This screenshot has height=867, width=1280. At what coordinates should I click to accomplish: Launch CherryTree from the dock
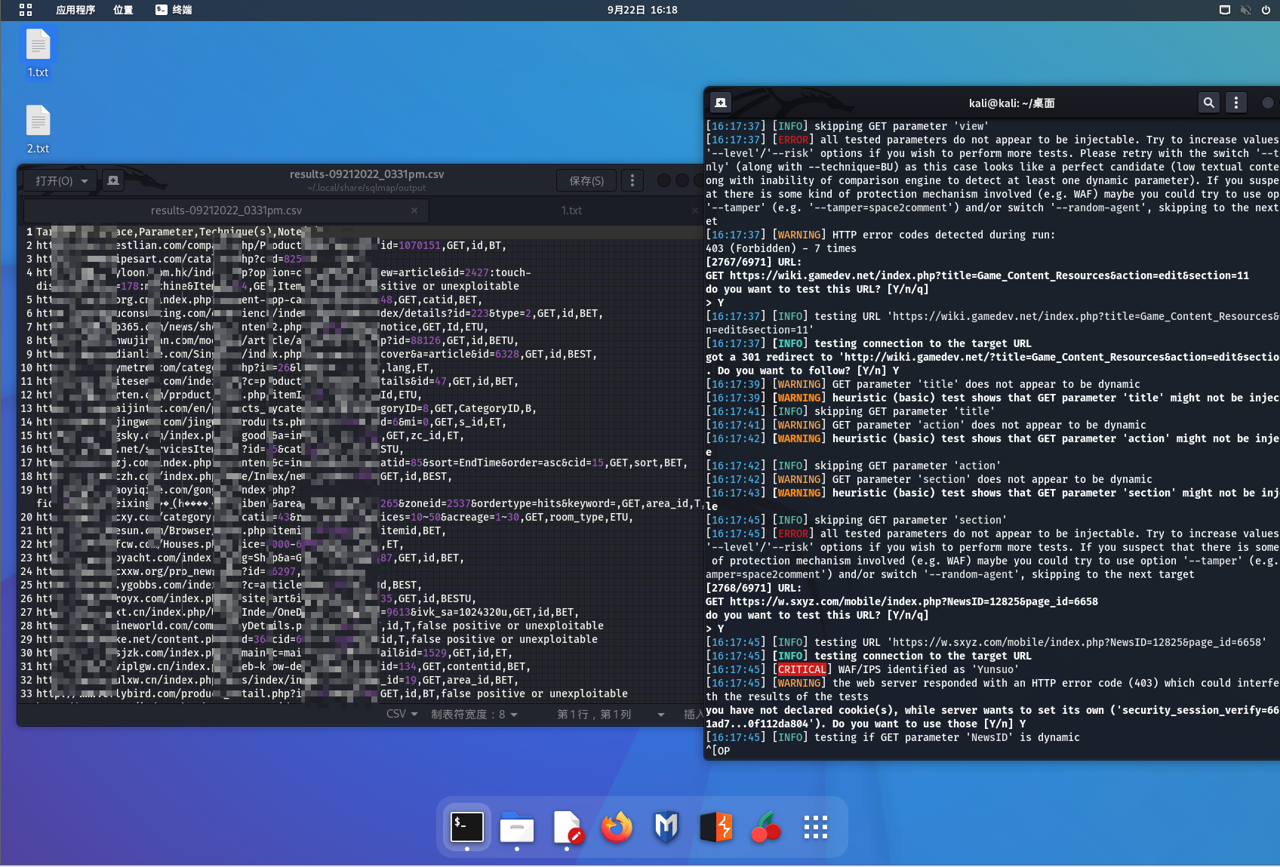tap(766, 827)
